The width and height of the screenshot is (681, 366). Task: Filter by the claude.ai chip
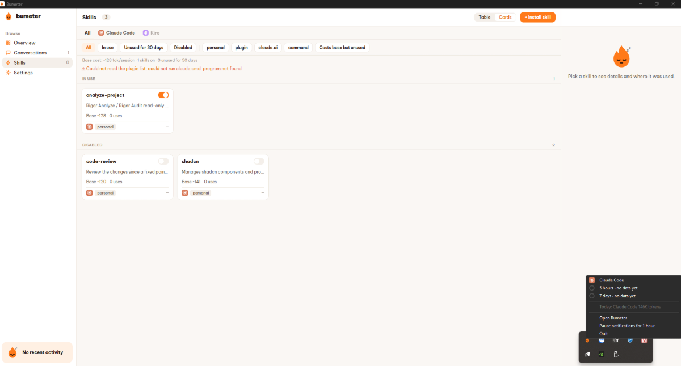(x=268, y=48)
